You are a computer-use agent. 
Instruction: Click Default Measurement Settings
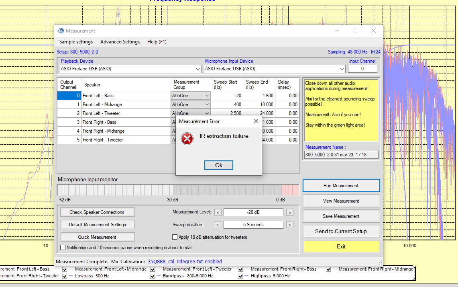click(97, 225)
